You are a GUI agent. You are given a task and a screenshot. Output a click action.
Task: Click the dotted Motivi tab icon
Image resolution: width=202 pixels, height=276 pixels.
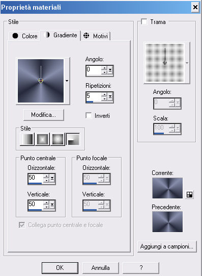click(86, 36)
